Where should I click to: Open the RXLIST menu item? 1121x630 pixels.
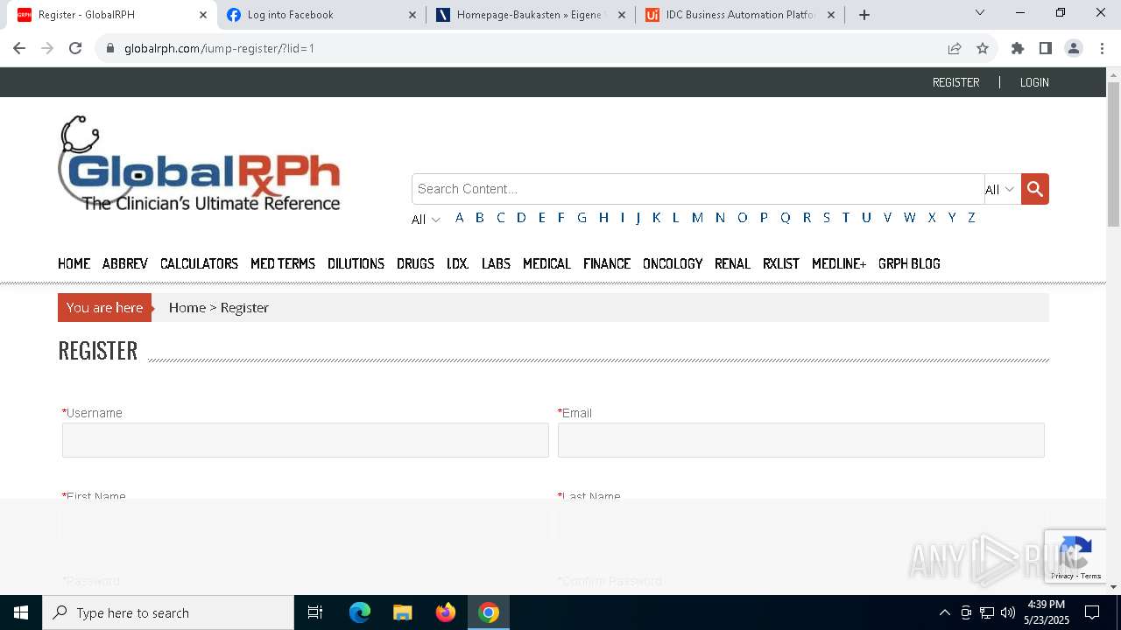(781, 263)
